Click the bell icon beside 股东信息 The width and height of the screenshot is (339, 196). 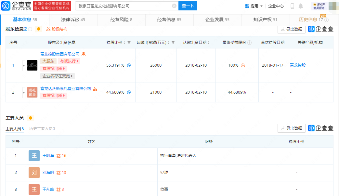(39, 29)
